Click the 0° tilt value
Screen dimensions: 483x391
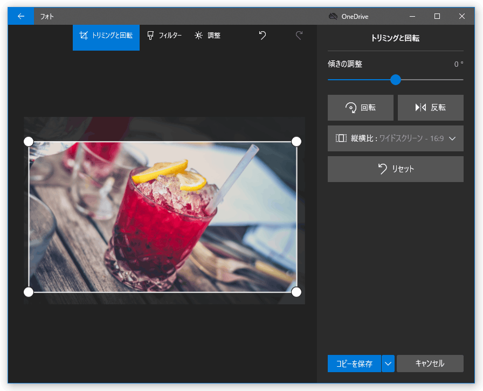pyautogui.click(x=459, y=64)
